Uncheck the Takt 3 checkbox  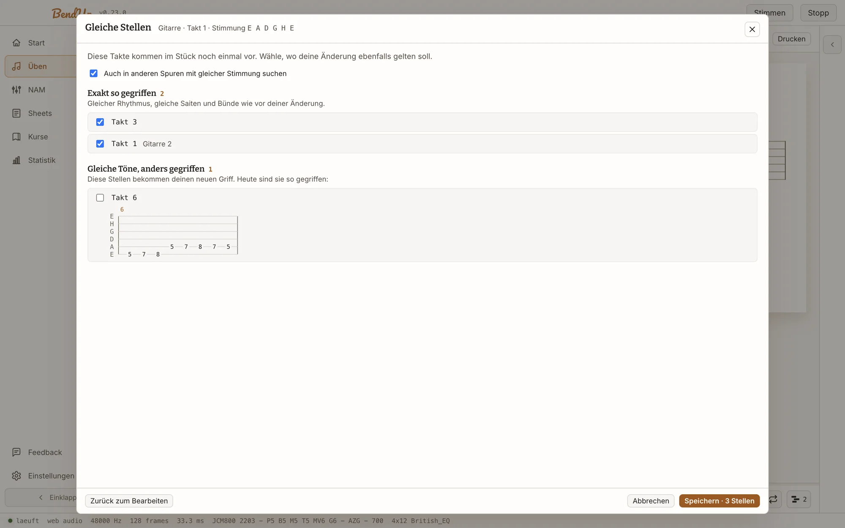coord(100,122)
